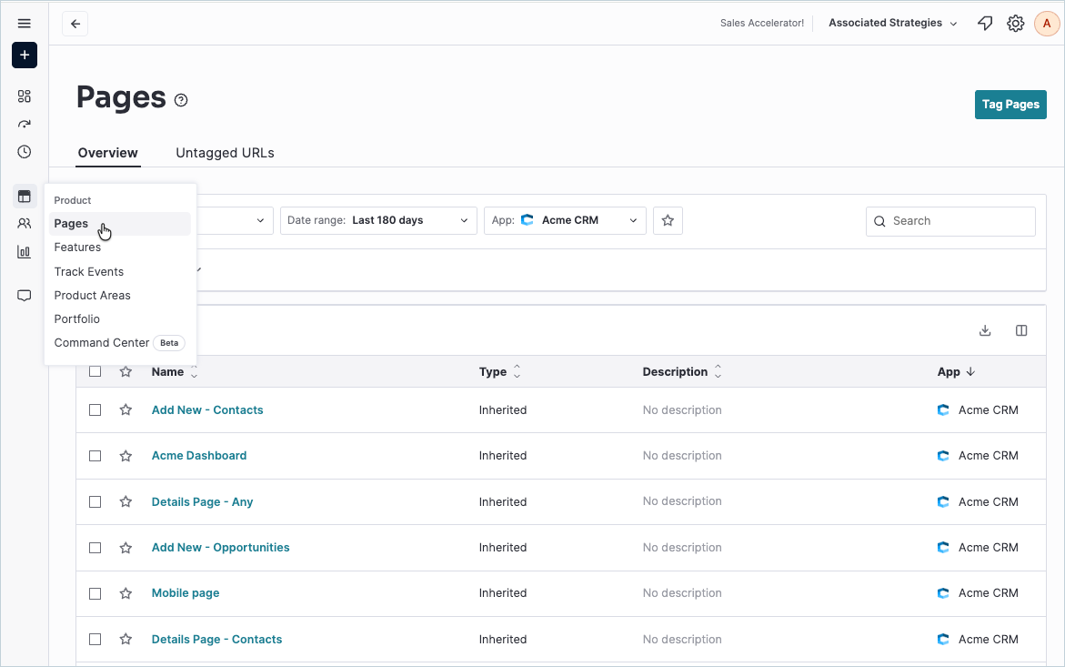Click the Tag Pages button
The image size is (1065, 667).
(1010, 105)
